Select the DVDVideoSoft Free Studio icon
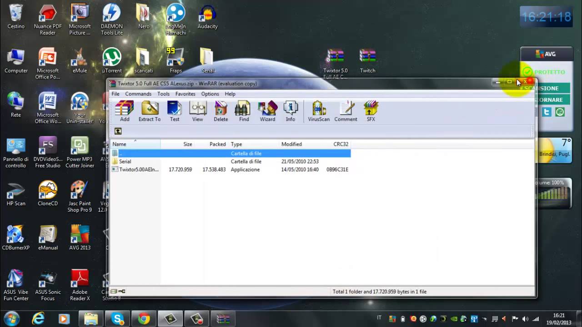This screenshot has height=327, width=582. tap(48, 152)
